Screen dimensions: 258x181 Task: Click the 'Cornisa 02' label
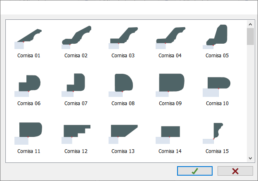tap(76, 56)
